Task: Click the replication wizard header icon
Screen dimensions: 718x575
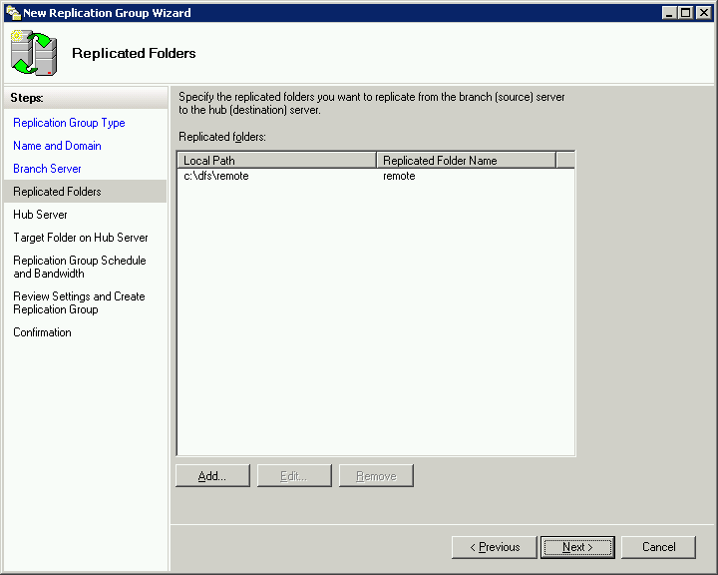Action: tap(33, 53)
